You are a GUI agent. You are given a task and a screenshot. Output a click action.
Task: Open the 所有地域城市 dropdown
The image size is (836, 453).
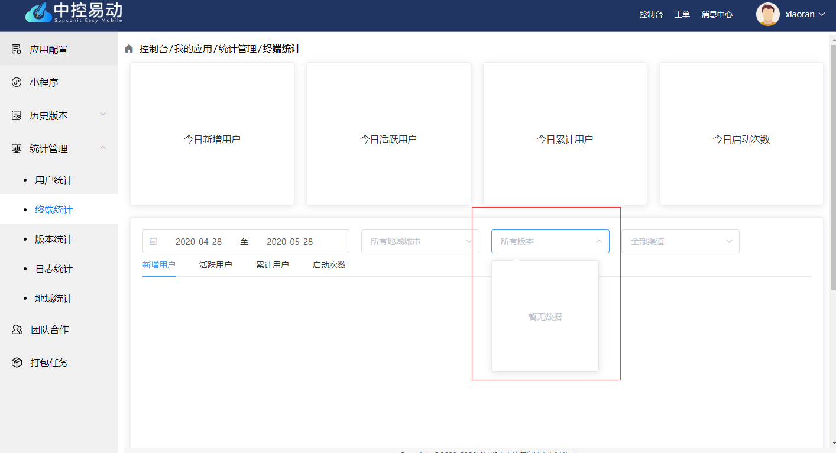420,241
